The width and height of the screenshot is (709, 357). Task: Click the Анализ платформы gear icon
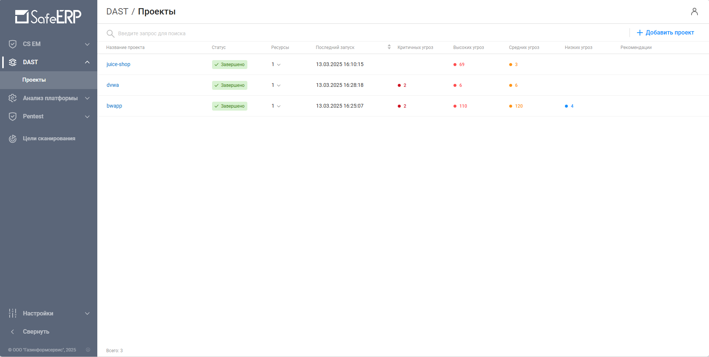[13, 98]
